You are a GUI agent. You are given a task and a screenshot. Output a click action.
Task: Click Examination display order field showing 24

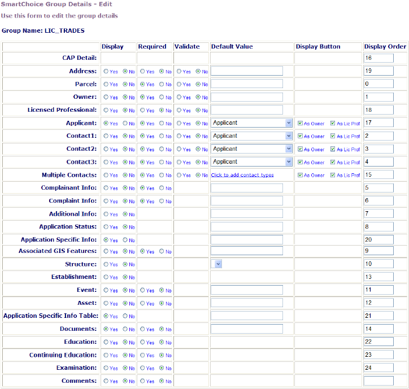point(378,368)
